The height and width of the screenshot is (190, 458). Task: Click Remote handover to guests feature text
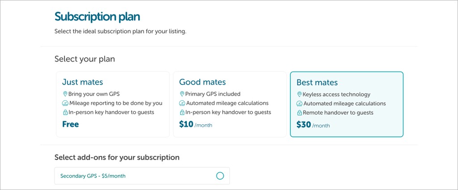click(338, 113)
